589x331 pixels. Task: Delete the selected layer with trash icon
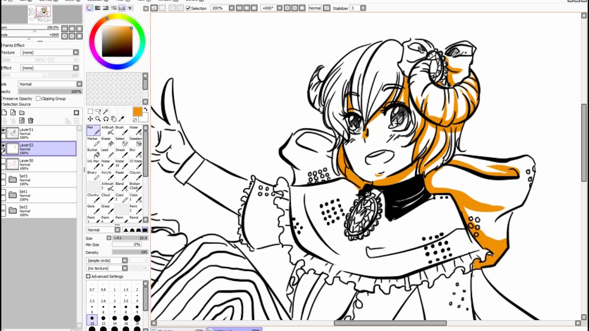click(30, 120)
